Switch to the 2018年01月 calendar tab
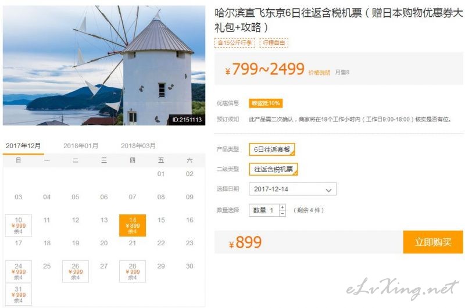The image size is (465, 308). pos(81,146)
